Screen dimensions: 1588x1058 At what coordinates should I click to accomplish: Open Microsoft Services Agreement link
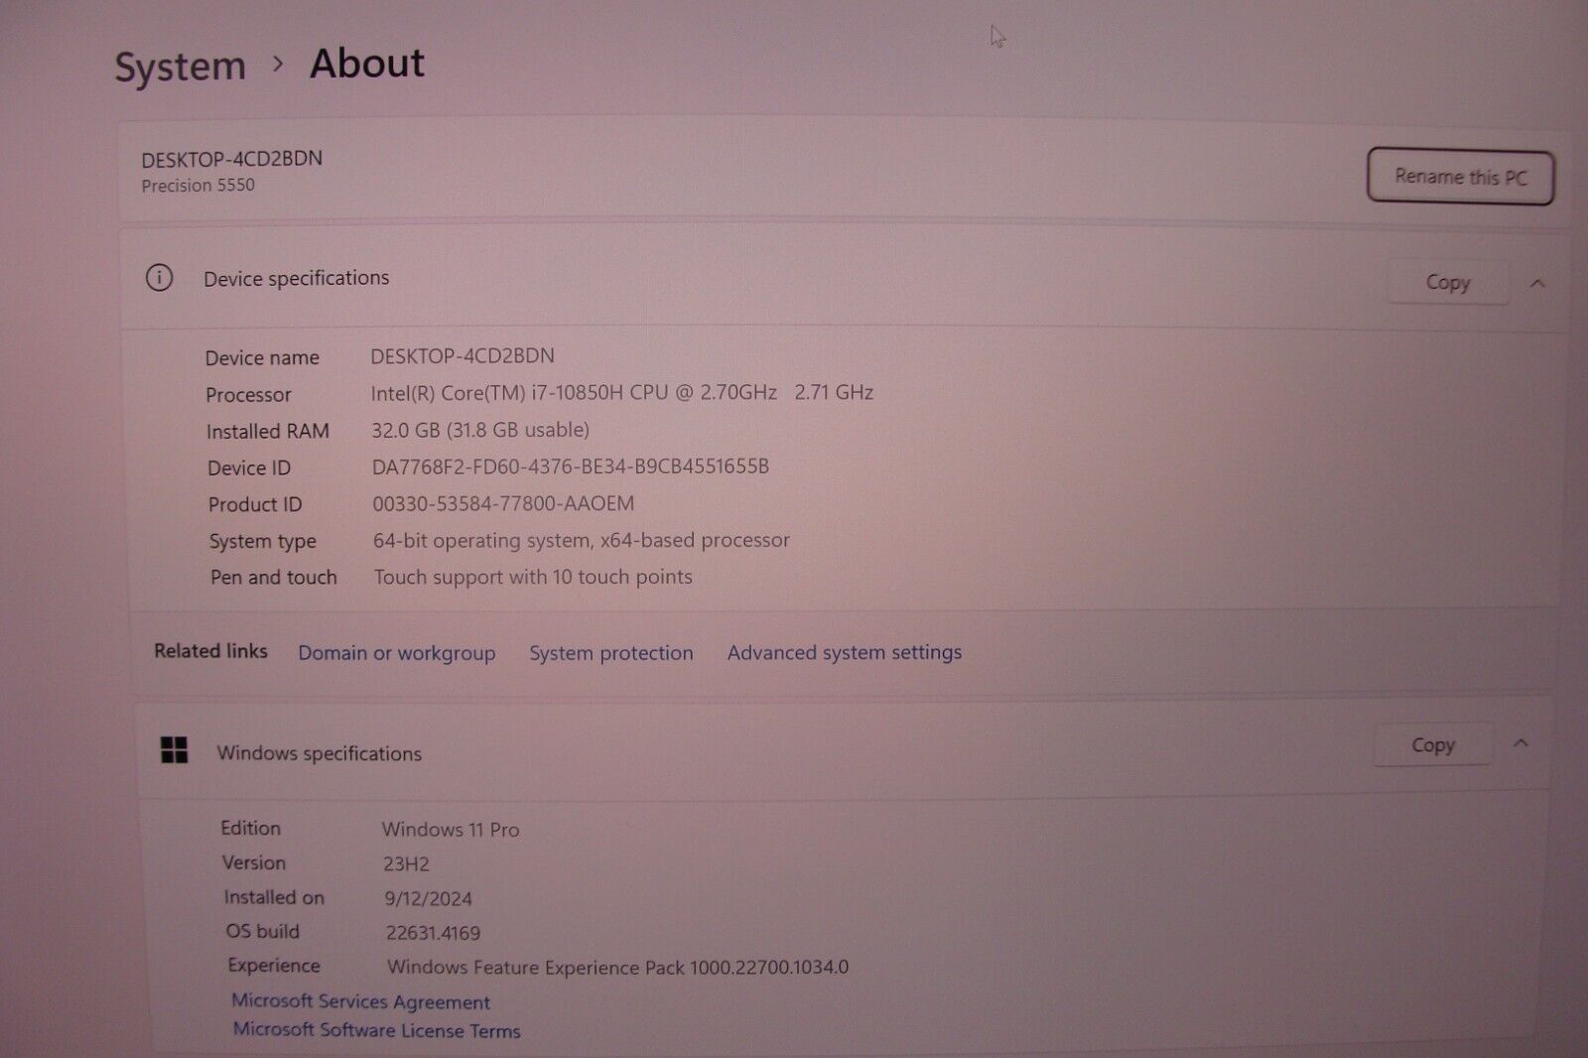tap(360, 1001)
